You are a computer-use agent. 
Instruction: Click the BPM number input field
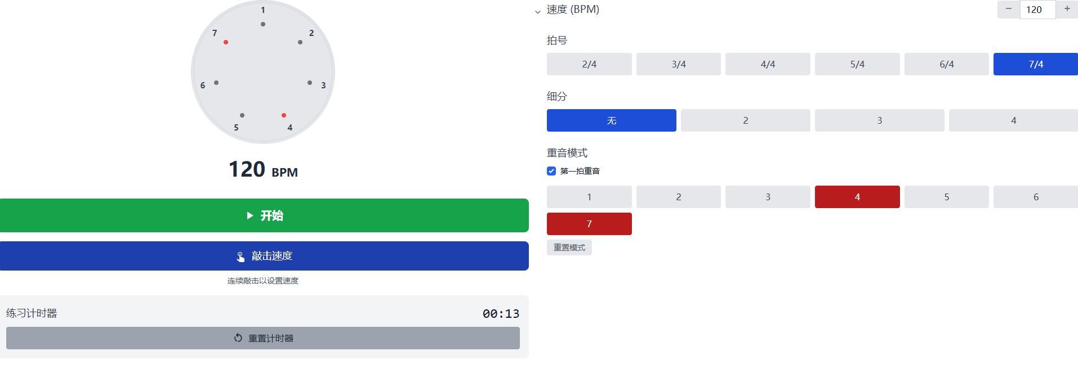tap(1037, 9)
